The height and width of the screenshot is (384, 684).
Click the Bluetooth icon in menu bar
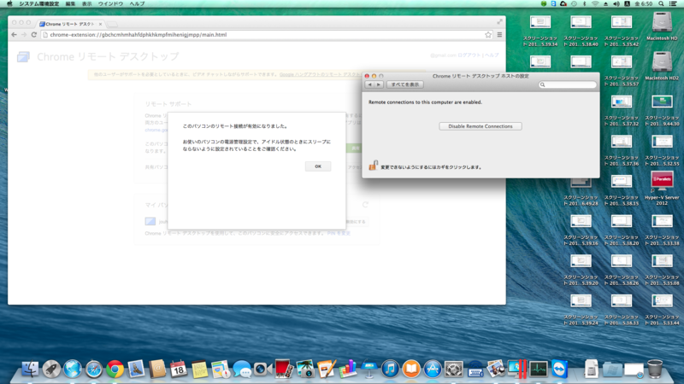(x=585, y=3)
